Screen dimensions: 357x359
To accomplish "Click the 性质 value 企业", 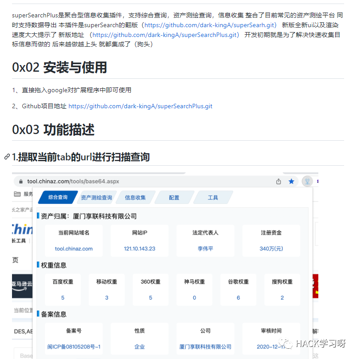I will point(140,347).
